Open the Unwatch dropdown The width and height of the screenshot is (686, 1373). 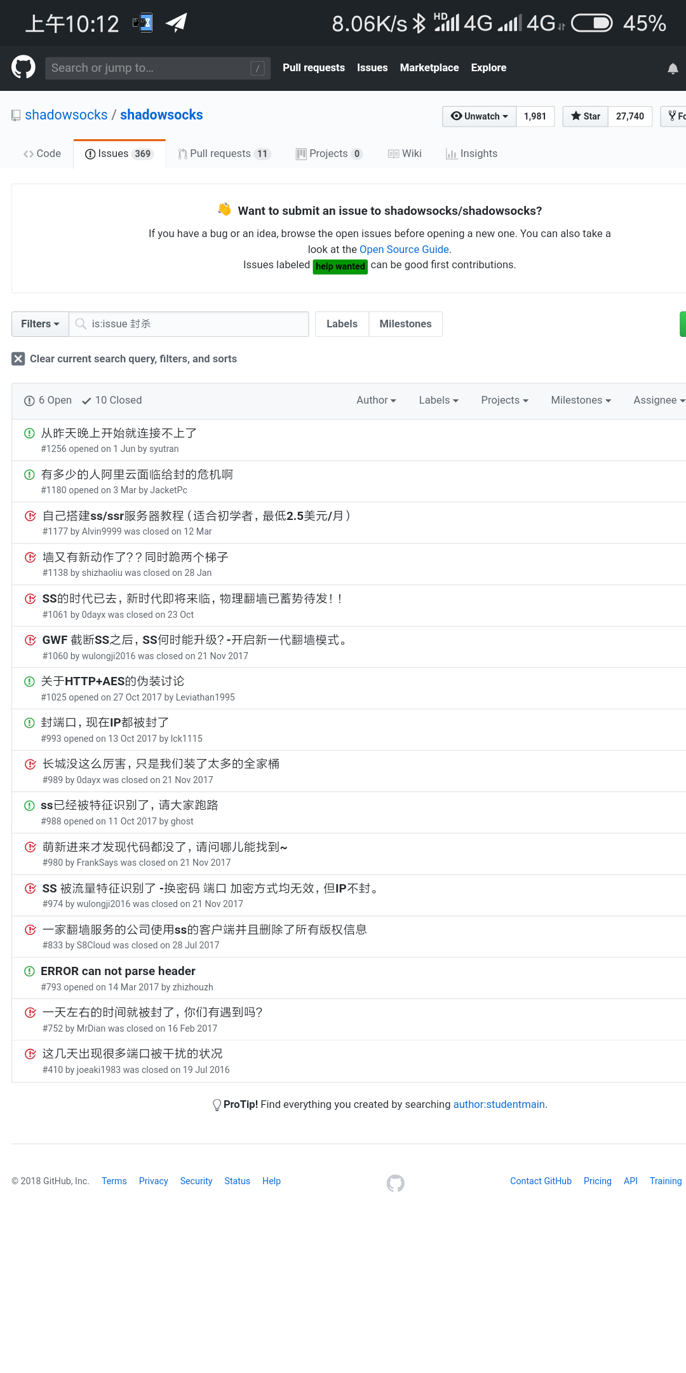click(480, 116)
